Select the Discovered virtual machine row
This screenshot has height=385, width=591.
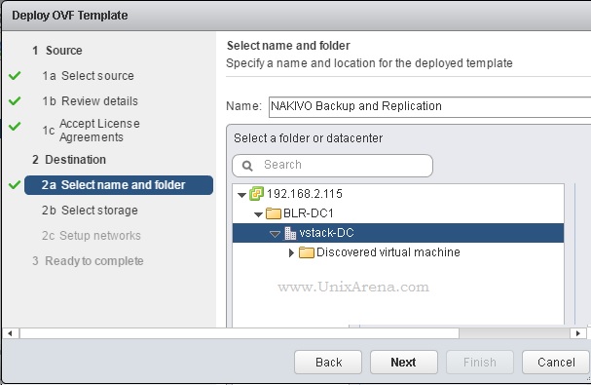pyautogui.click(x=398, y=252)
